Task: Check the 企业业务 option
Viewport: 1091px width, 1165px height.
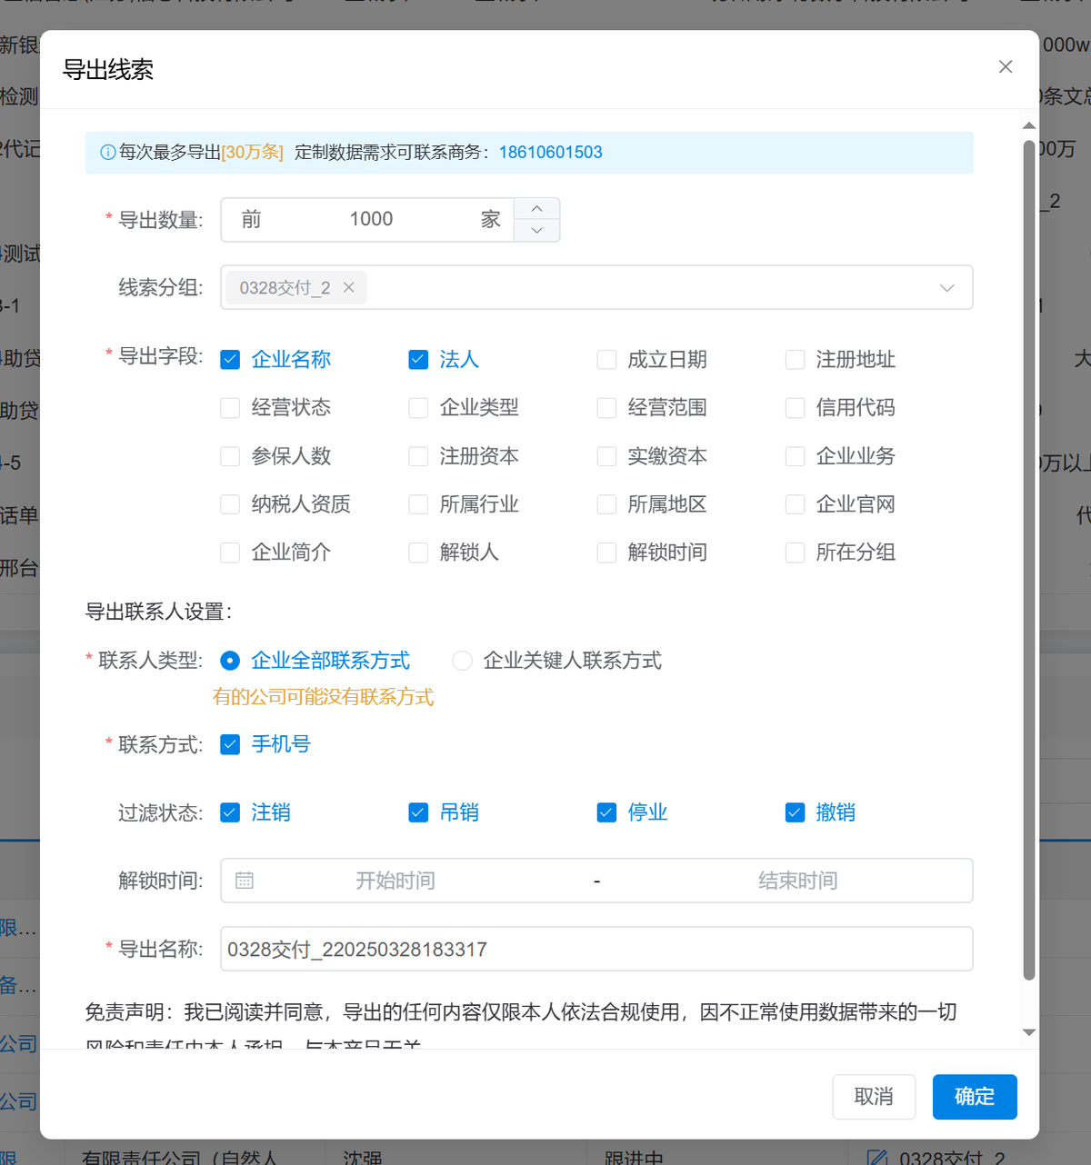Action: point(795,456)
